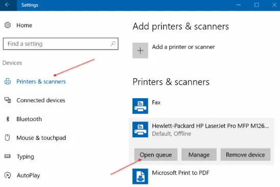Screen dimensions: 280x187
Task: Click the Home gear icon
Action: click(x=8, y=25)
